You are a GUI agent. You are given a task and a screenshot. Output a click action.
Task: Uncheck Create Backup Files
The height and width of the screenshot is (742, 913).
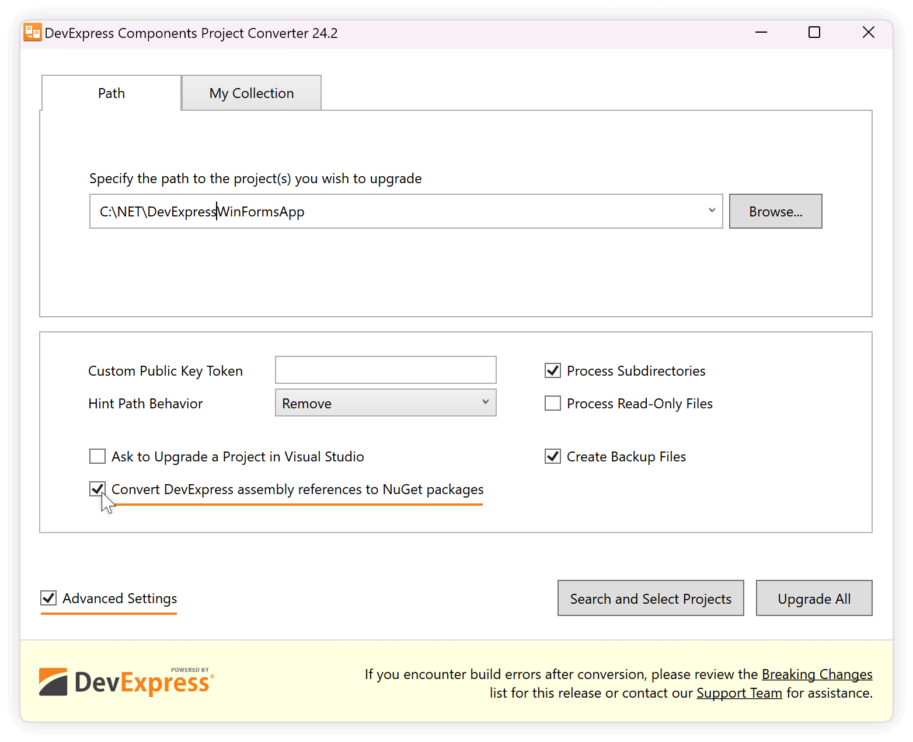click(552, 456)
